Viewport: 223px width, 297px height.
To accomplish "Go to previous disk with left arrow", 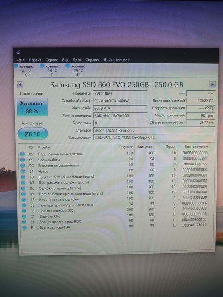I will pyautogui.click(x=20, y=84).
